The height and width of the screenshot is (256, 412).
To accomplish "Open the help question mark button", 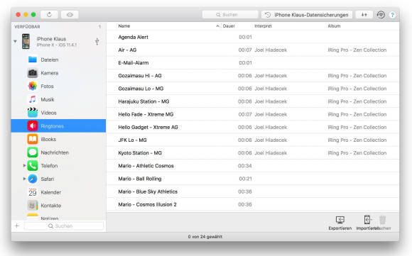I will pyautogui.click(x=392, y=15).
